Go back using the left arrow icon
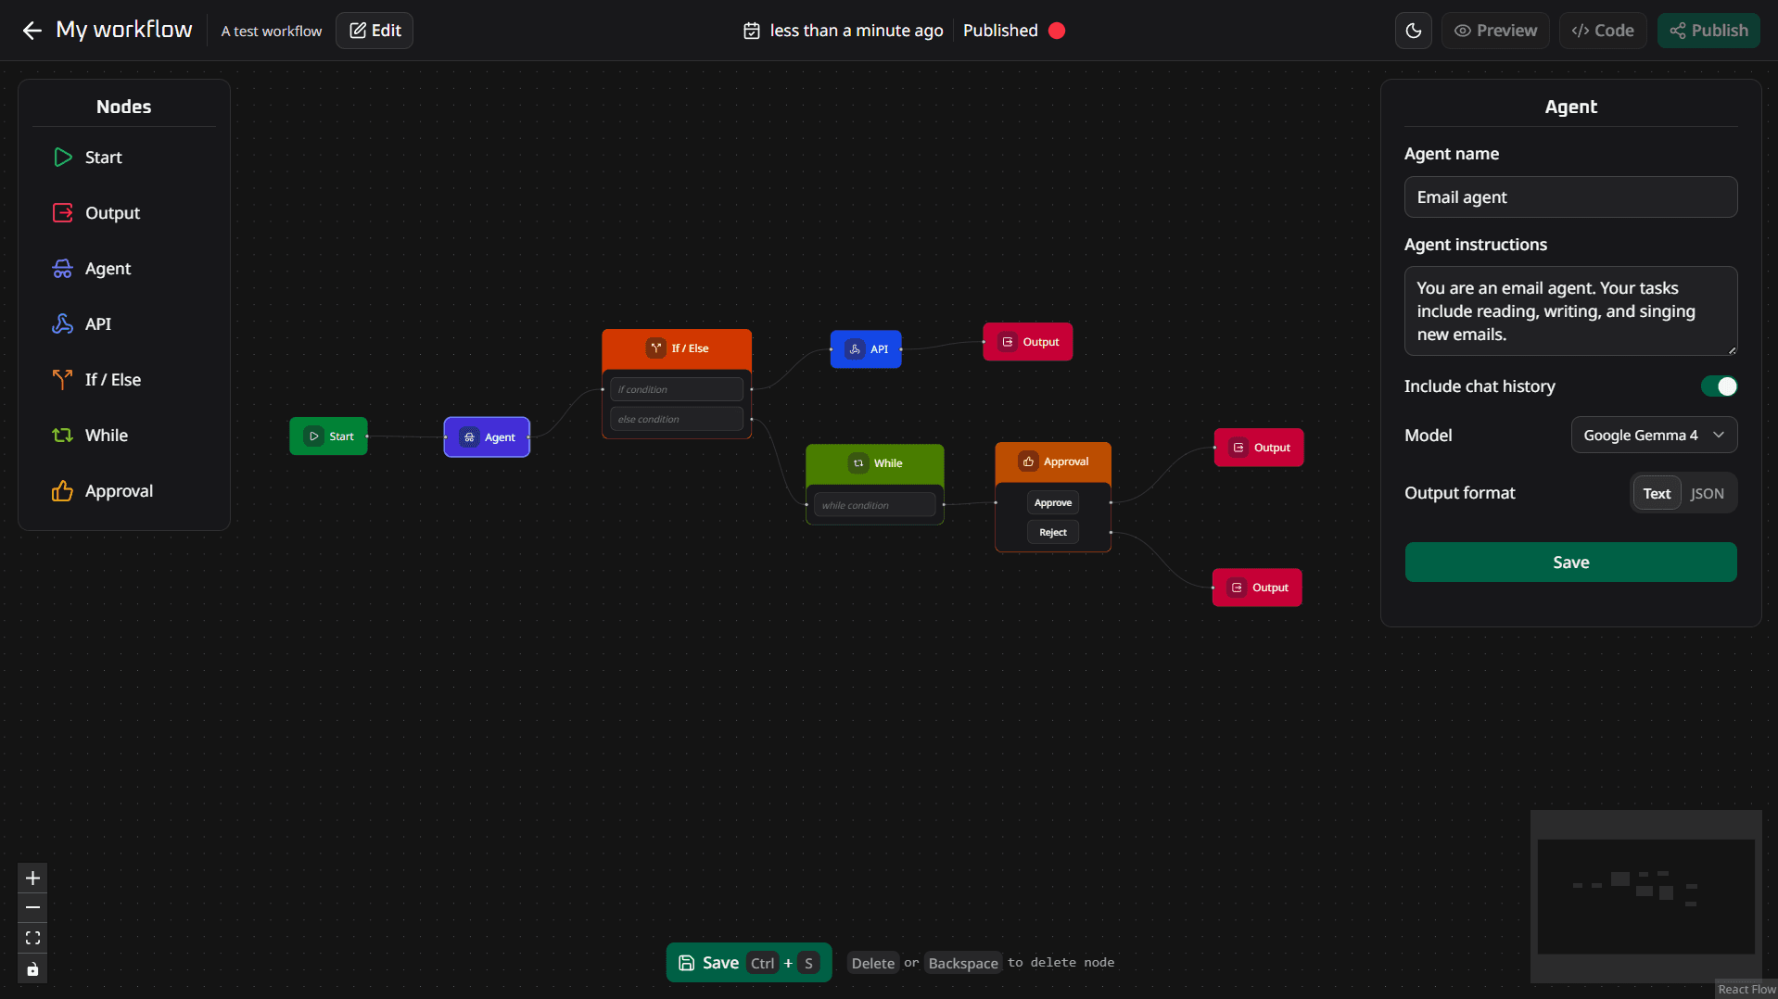 point(32,31)
